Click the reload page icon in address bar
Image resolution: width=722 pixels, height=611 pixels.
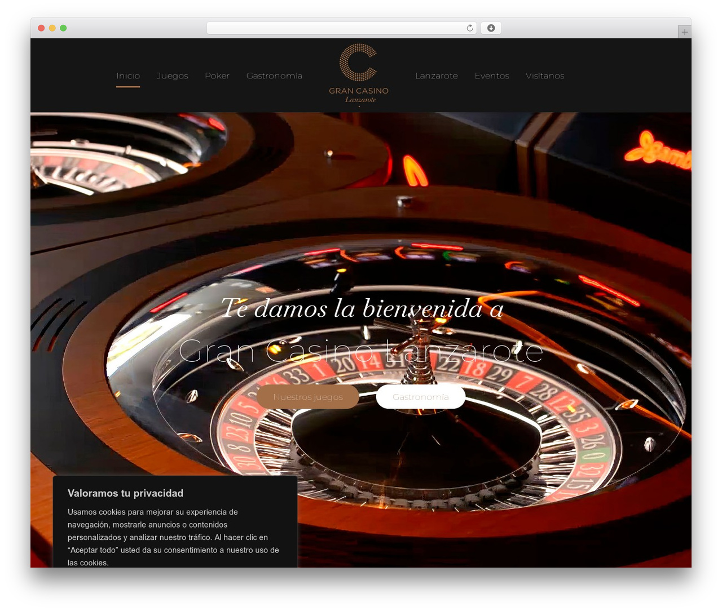(470, 28)
